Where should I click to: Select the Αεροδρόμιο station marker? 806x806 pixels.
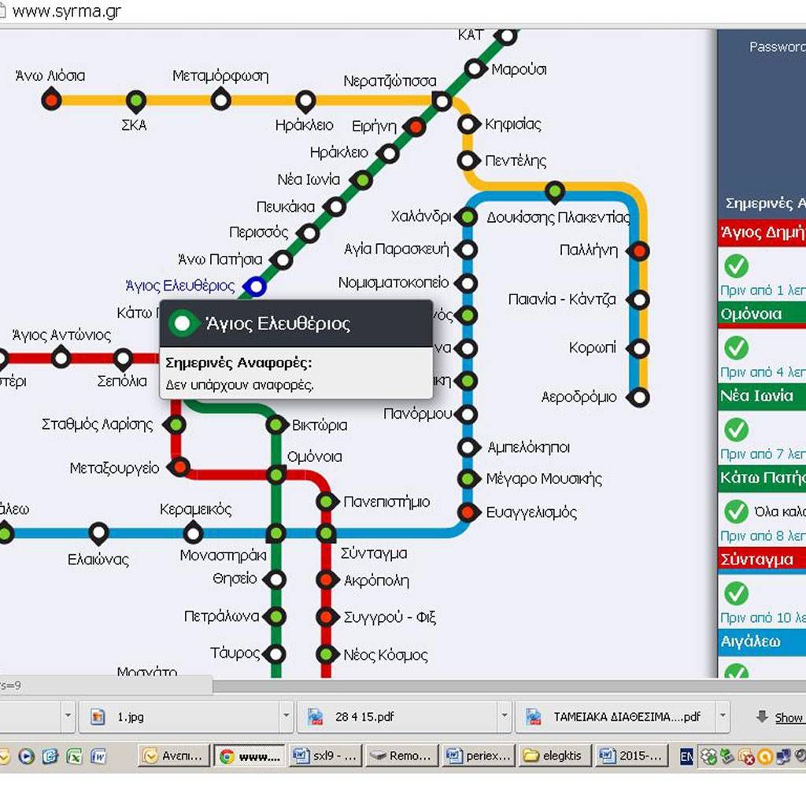[x=641, y=397]
